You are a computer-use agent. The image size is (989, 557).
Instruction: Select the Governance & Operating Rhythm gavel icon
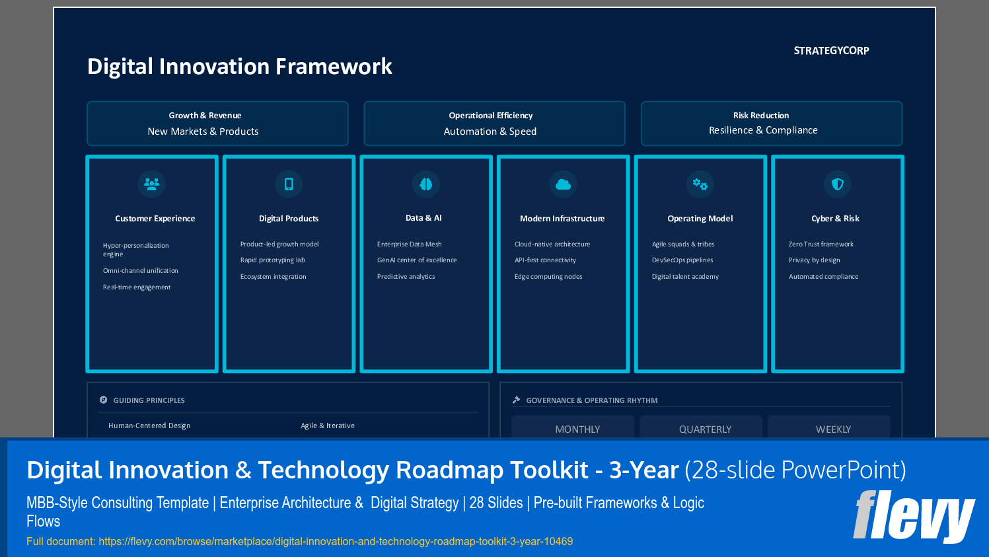point(517,400)
